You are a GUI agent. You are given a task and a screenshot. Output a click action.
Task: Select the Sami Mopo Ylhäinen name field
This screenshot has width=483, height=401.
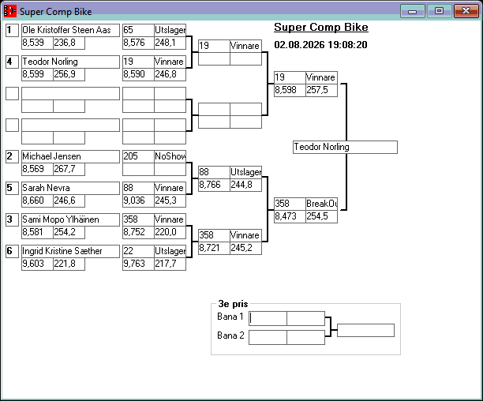pos(70,219)
